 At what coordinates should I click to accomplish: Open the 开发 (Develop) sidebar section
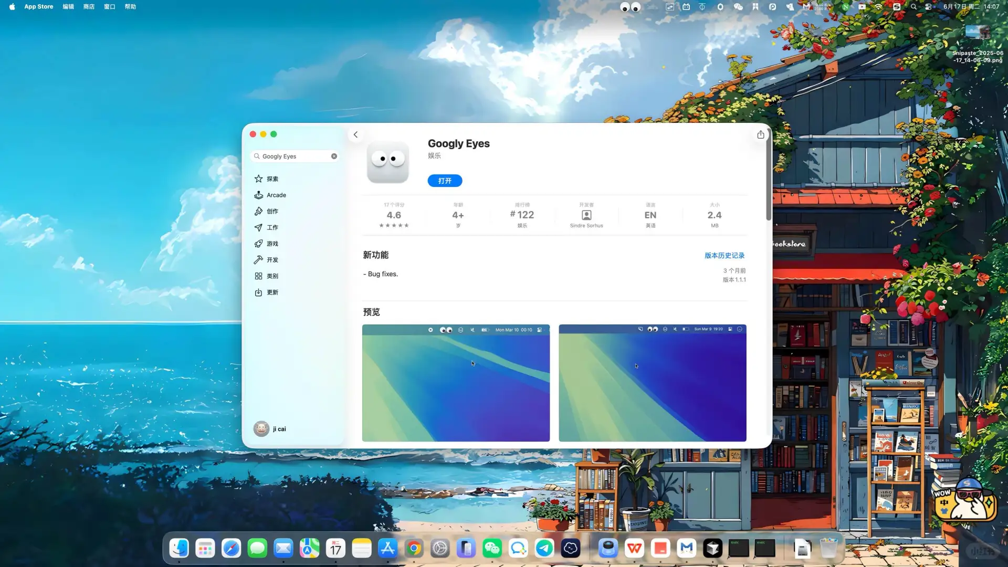coord(272,260)
